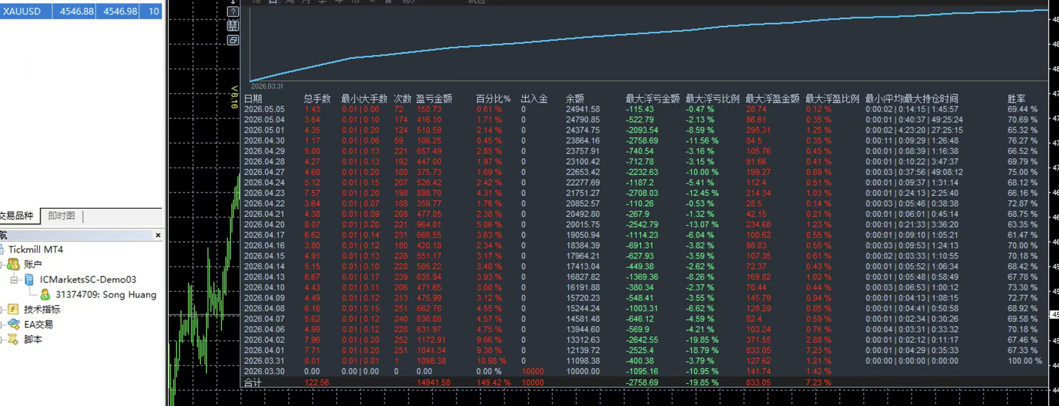Click the 最大浮亏比例 column header
Screen dimensions: 1059x406
tap(712, 99)
